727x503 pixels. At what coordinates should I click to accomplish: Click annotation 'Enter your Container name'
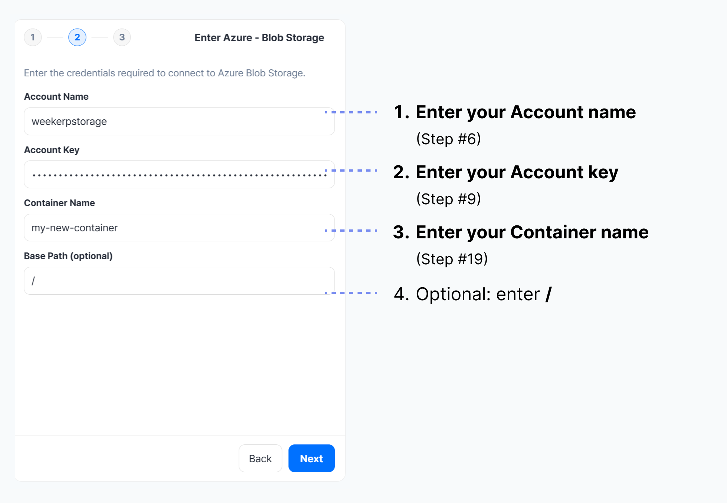point(531,232)
